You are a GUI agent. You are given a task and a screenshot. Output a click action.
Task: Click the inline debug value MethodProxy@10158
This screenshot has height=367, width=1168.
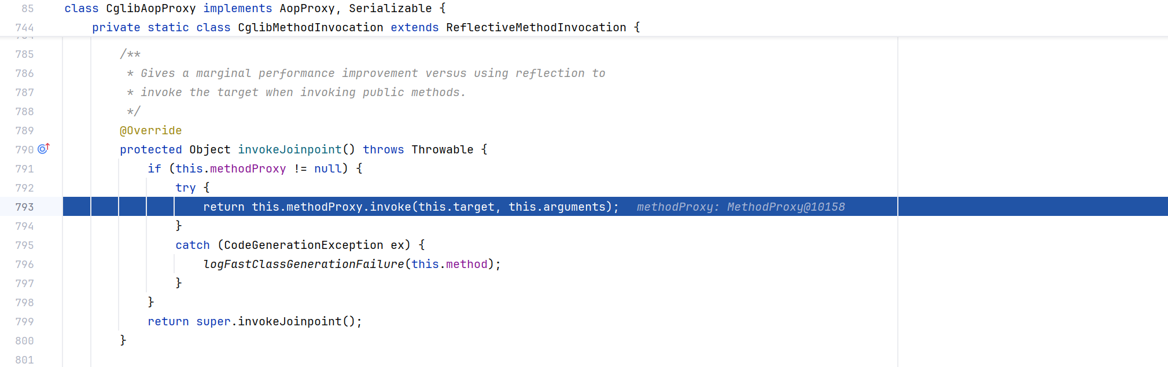click(x=785, y=207)
